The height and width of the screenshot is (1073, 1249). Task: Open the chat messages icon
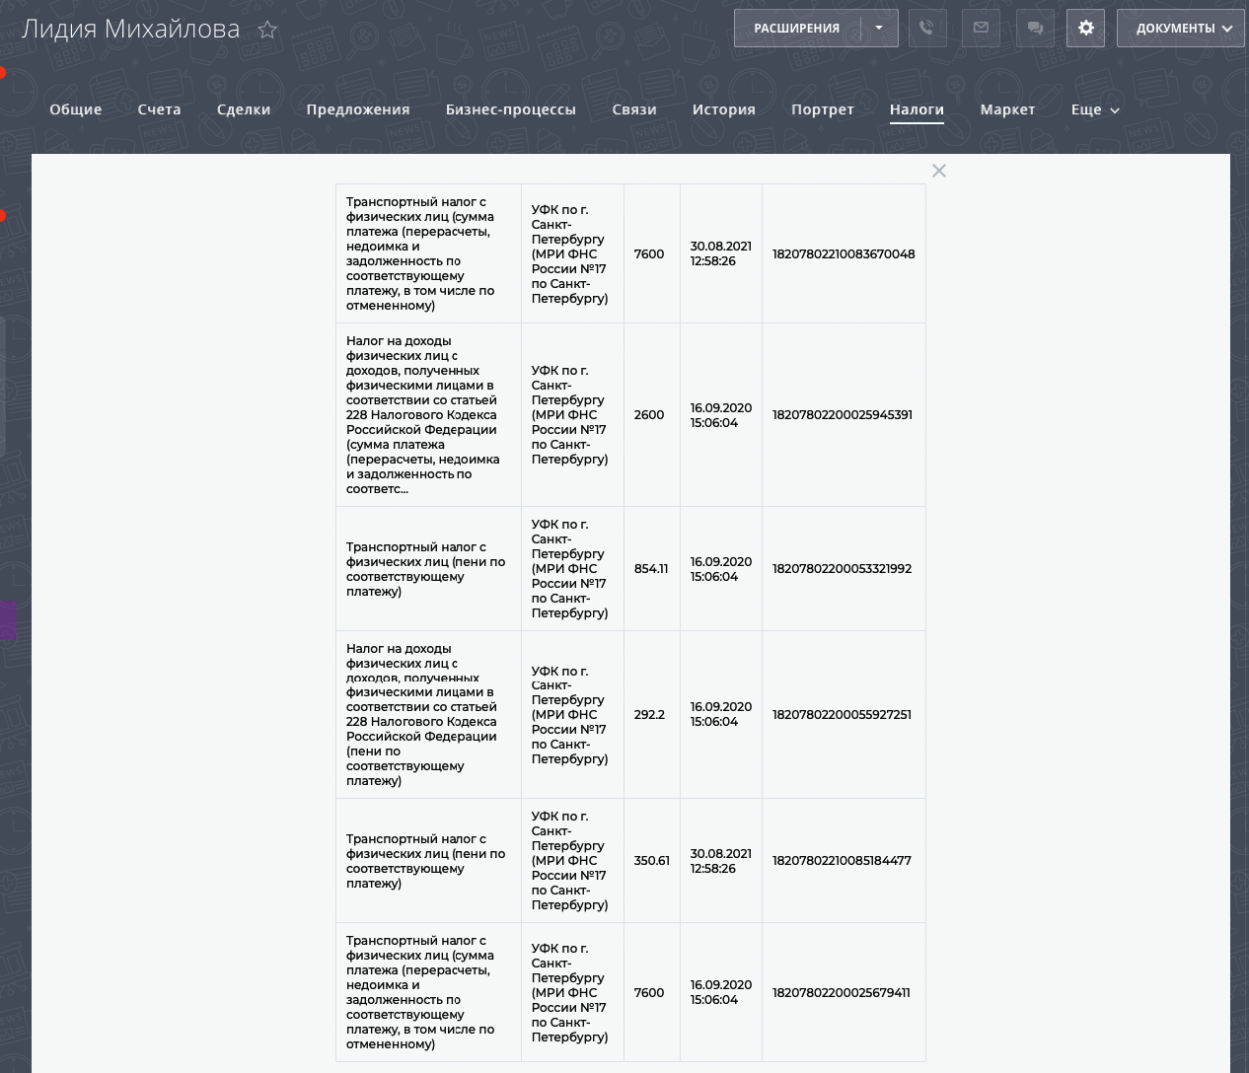(x=1035, y=29)
